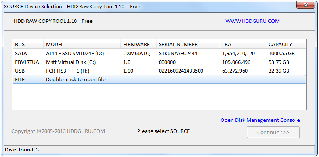Sort by the FIRMWARE column header
The width and height of the screenshot is (319, 157).
click(x=139, y=44)
